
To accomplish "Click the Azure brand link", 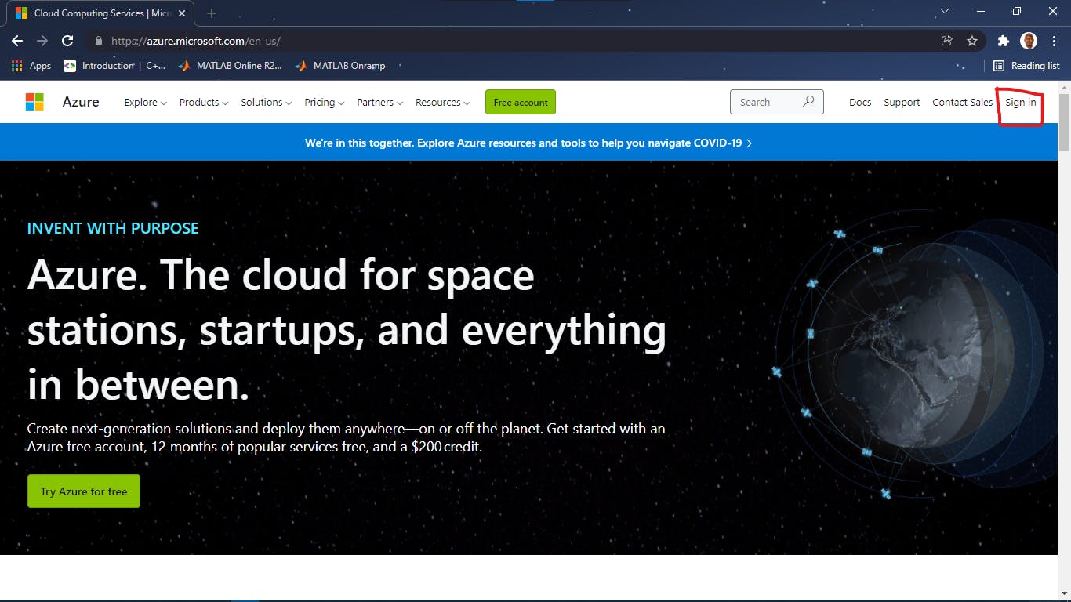I will coord(81,102).
